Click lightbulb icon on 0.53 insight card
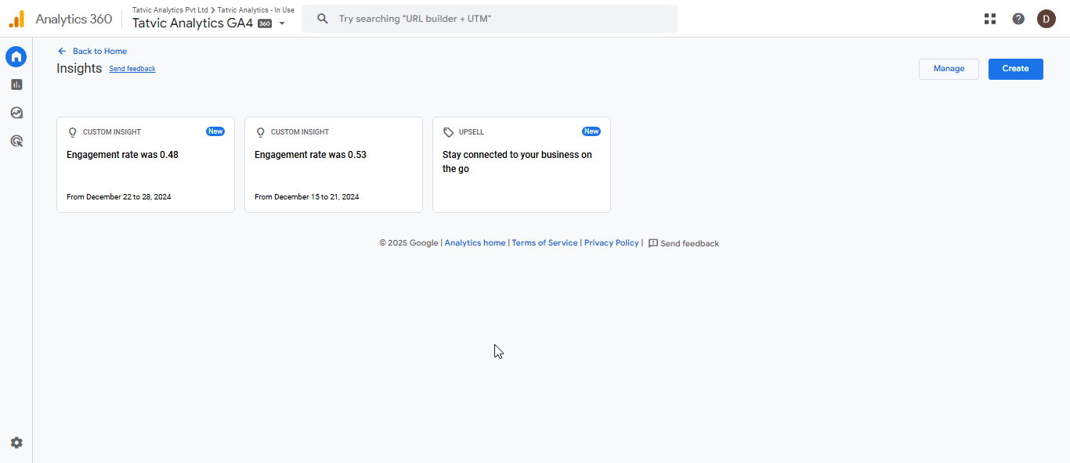1070x463 pixels. 261,132
